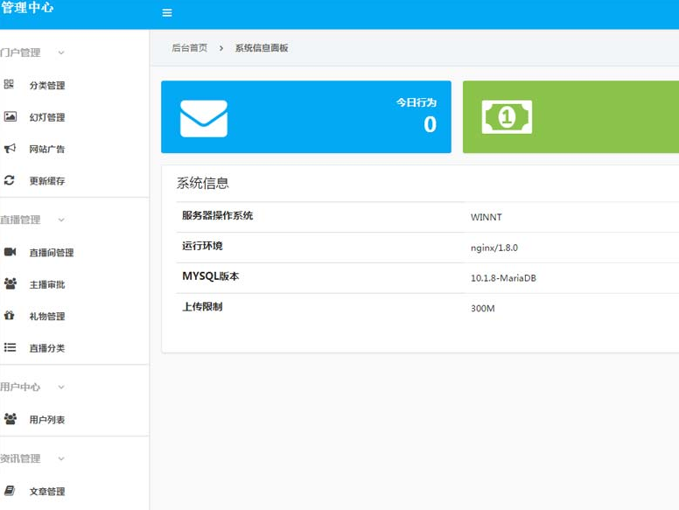Viewport: 679px width, 510px height.
Task: Collapse the 直播管理 section chevron
Action: click(x=61, y=220)
